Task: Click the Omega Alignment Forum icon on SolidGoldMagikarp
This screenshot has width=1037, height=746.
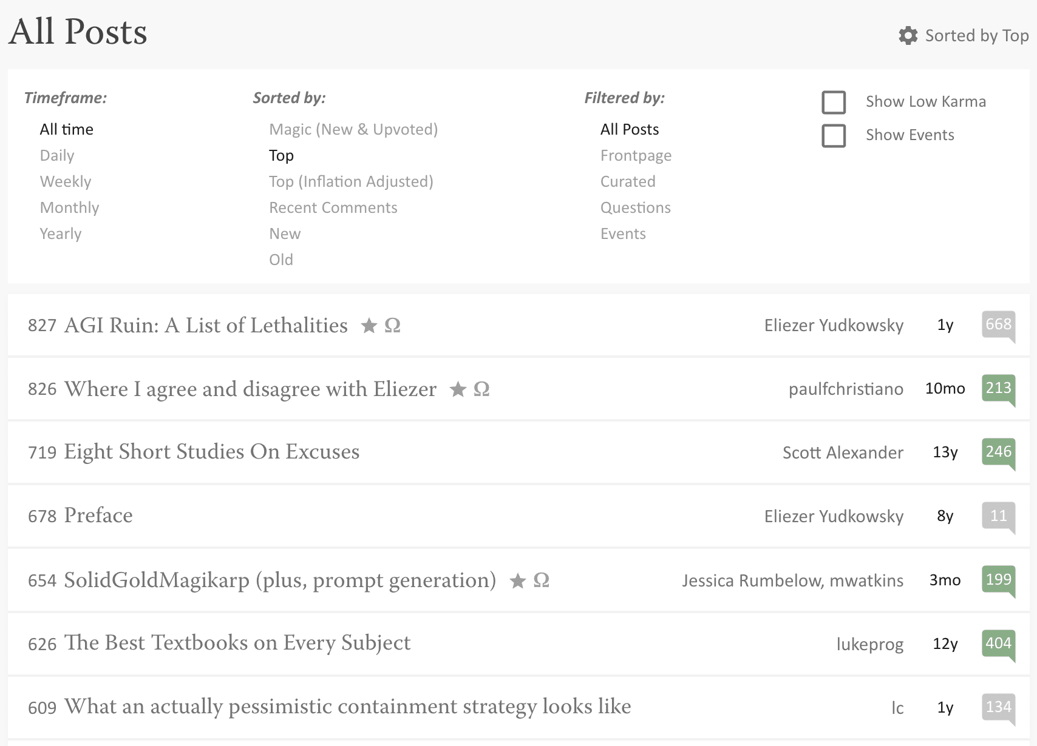Action: [541, 581]
